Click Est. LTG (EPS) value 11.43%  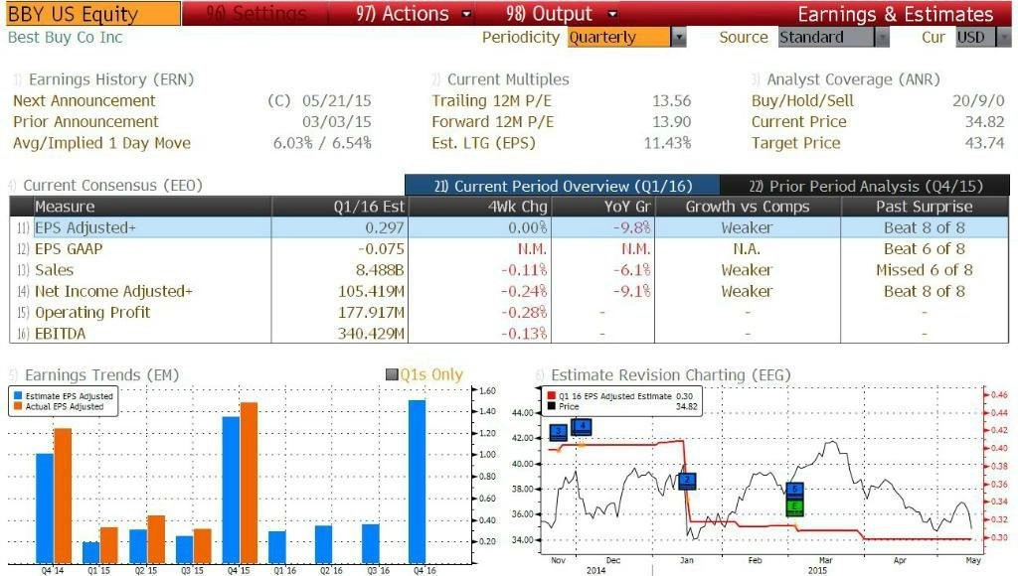point(667,143)
